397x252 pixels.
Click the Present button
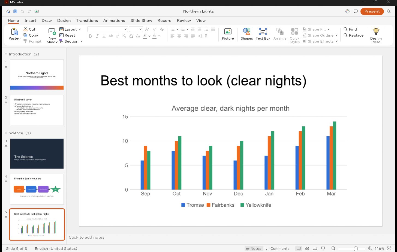point(372,11)
